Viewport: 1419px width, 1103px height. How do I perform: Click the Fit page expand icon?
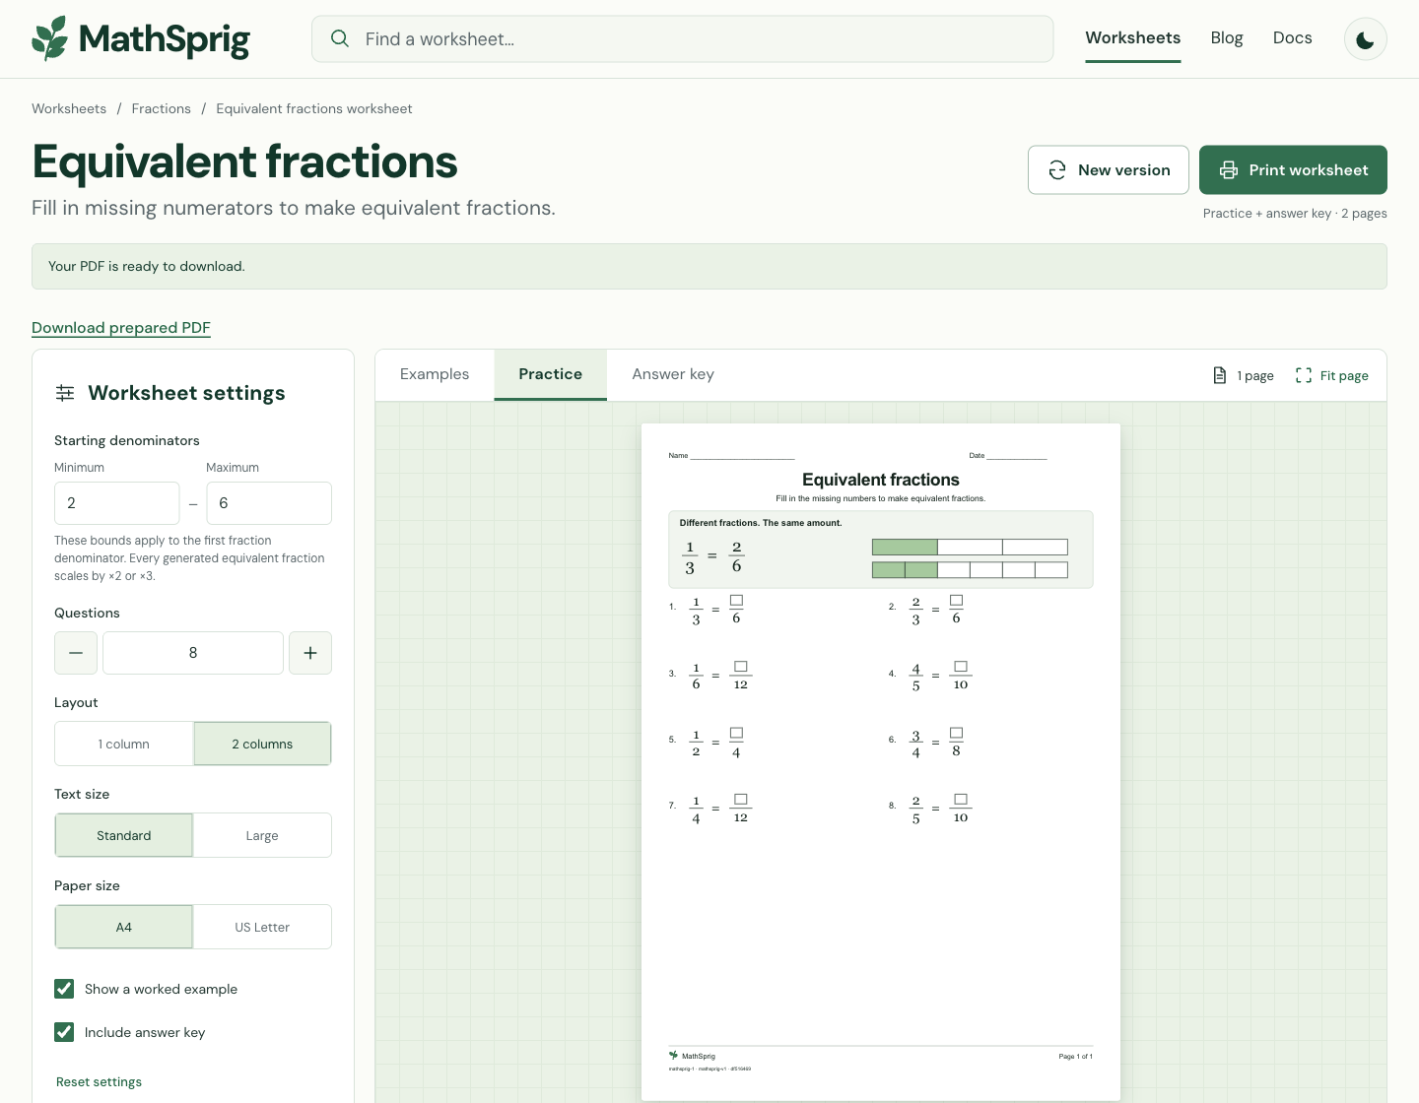click(x=1304, y=375)
